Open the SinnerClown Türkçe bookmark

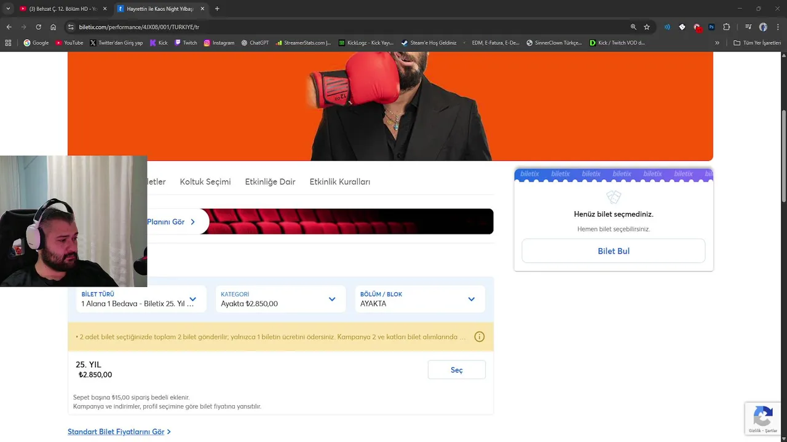click(x=554, y=43)
